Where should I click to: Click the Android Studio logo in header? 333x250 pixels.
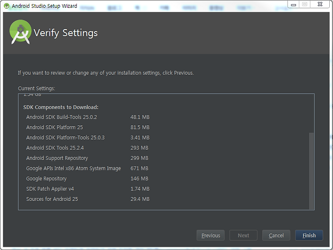click(x=20, y=32)
